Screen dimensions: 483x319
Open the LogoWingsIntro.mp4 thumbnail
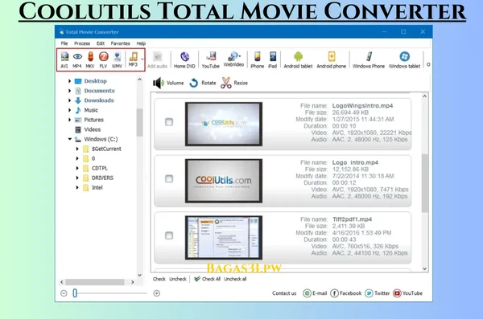click(x=224, y=124)
